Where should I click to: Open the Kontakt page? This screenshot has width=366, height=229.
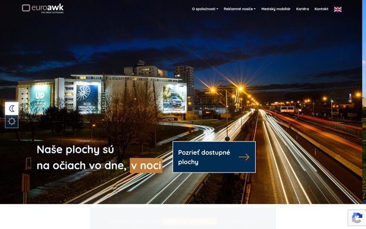[321, 9]
